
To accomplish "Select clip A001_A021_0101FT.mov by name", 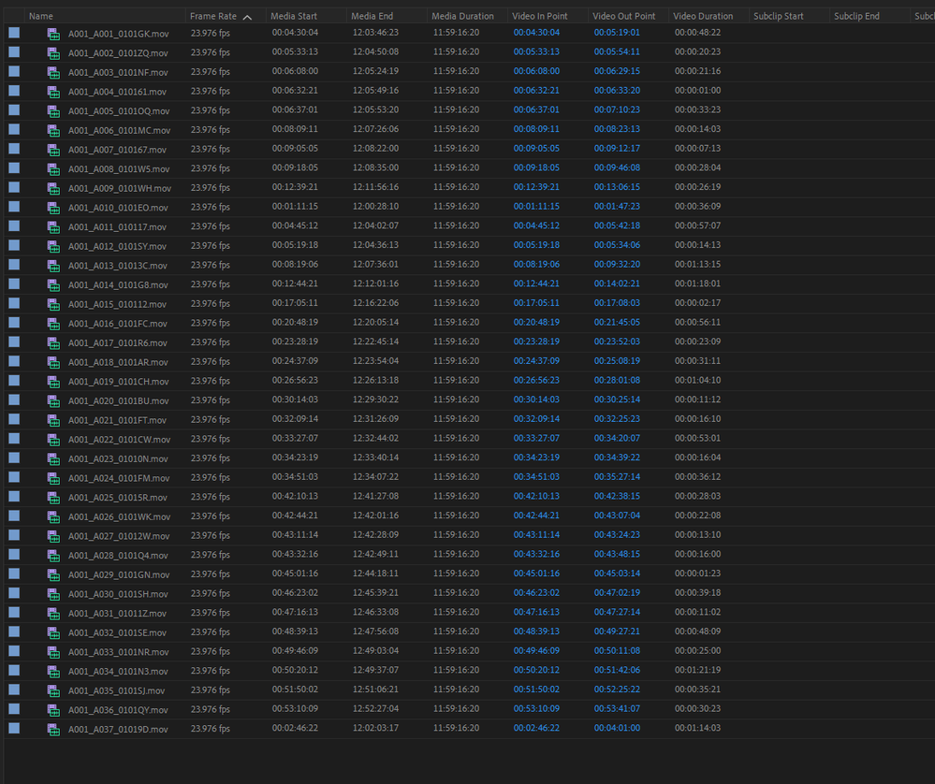I will tap(118, 420).
